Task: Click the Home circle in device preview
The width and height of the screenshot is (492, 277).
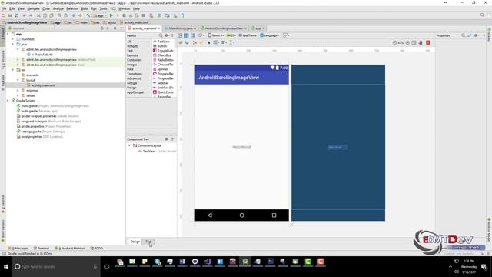Action: pos(241,215)
